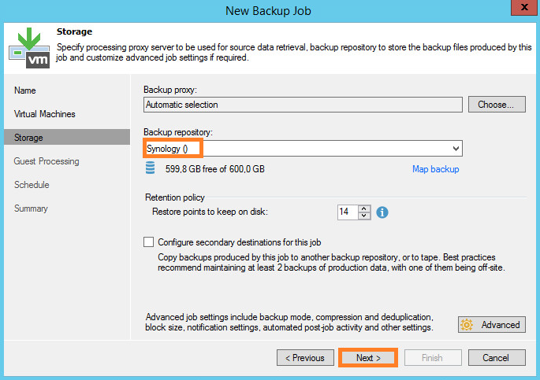
Task: Enable Configure secondary destinations for this job
Action: [148, 242]
